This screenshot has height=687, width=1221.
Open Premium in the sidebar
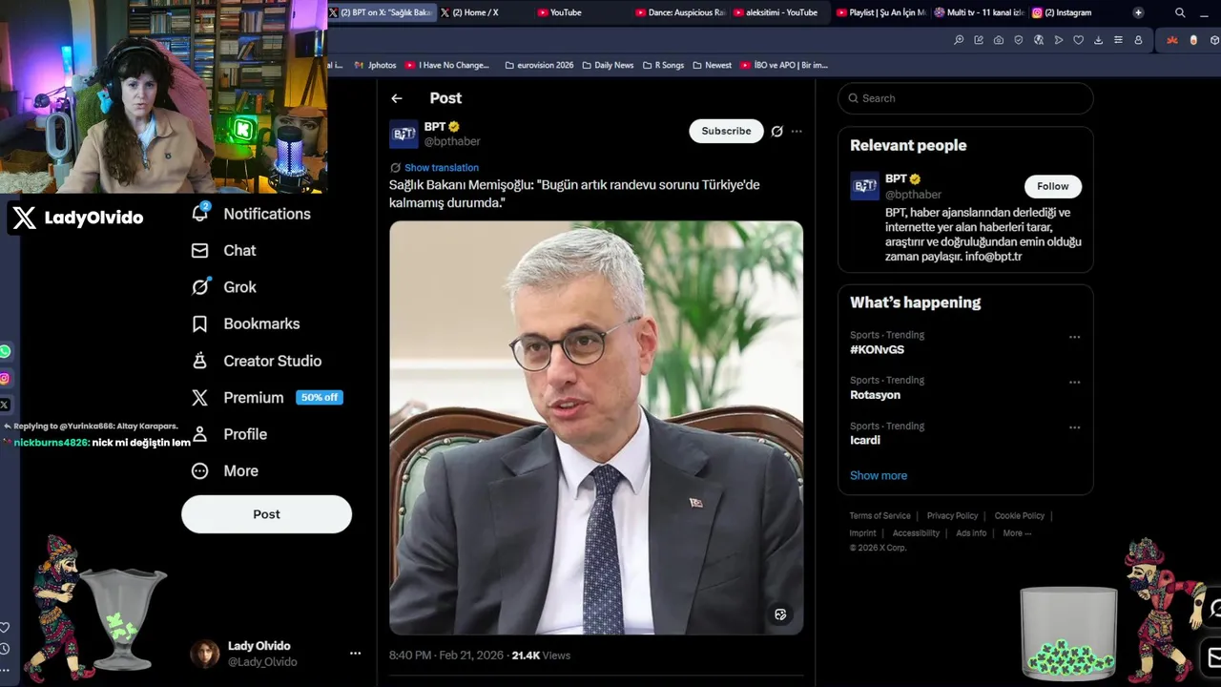(x=266, y=397)
